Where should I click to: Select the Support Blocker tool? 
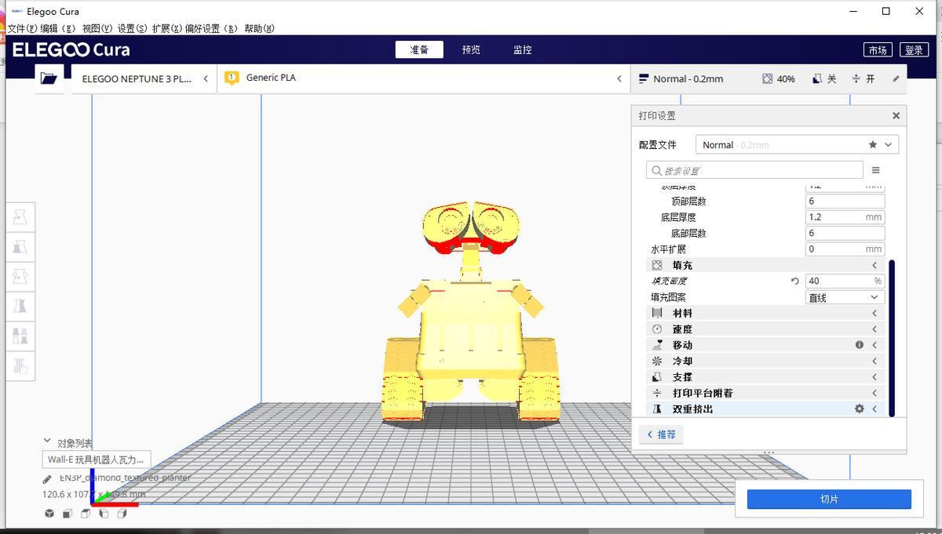click(x=20, y=365)
